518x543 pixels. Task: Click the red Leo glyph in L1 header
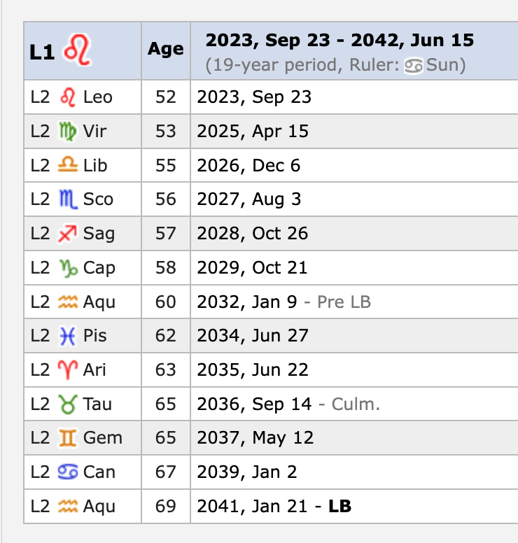pos(76,51)
